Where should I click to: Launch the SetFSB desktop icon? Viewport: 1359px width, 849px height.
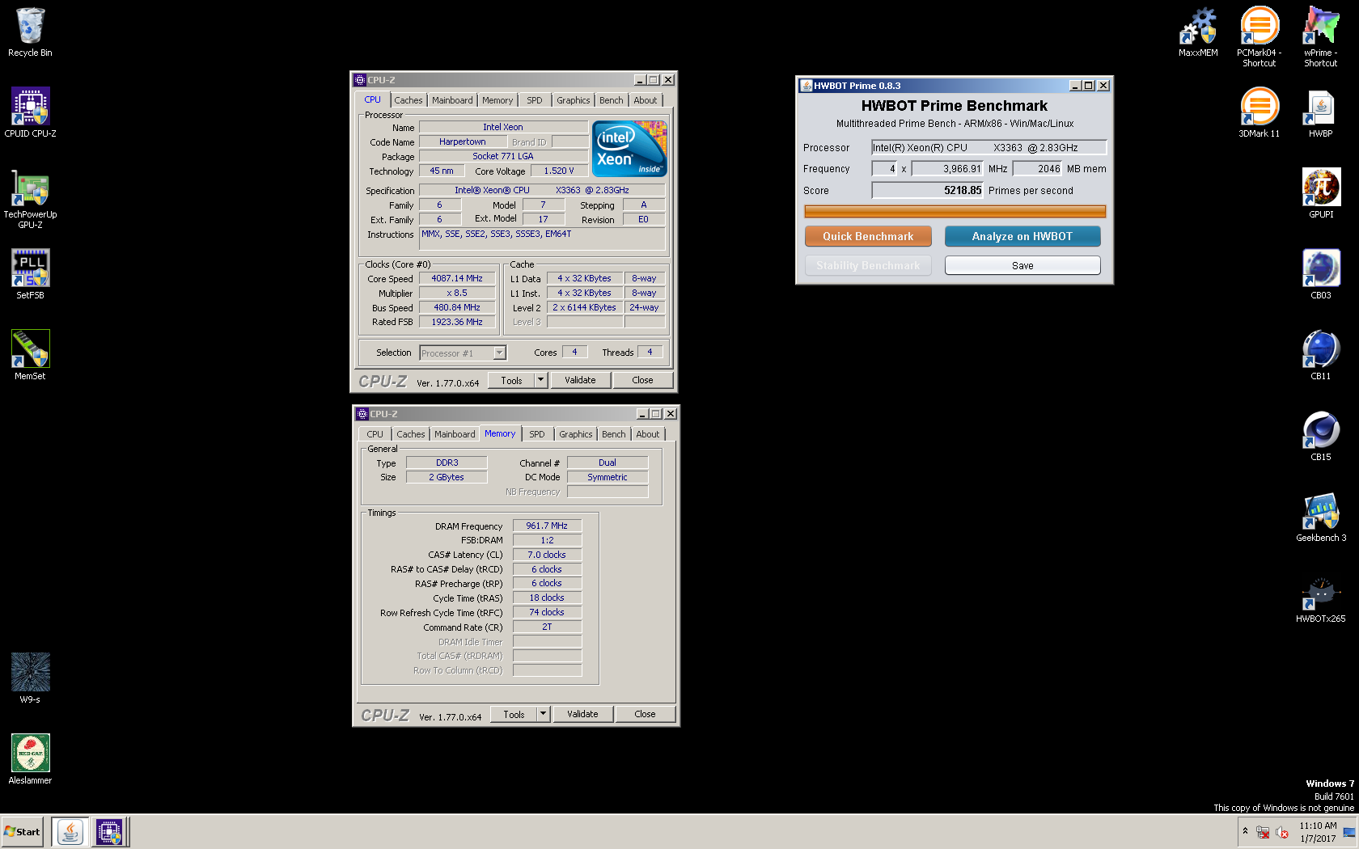30,274
